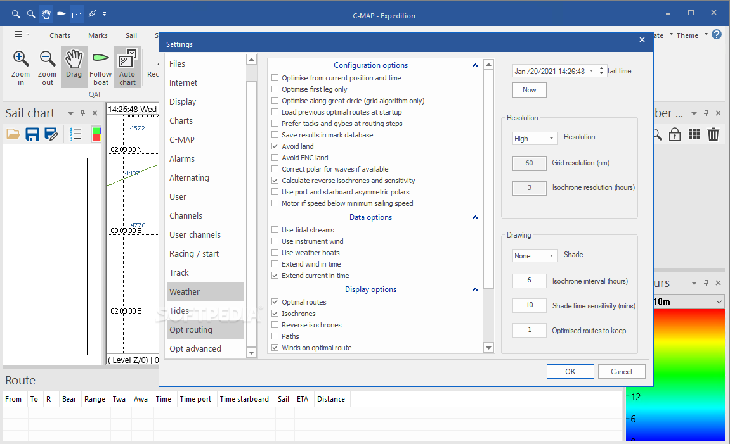Click the large Zoom out ribbon button
This screenshot has width=730, height=444.
pyautogui.click(x=47, y=68)
